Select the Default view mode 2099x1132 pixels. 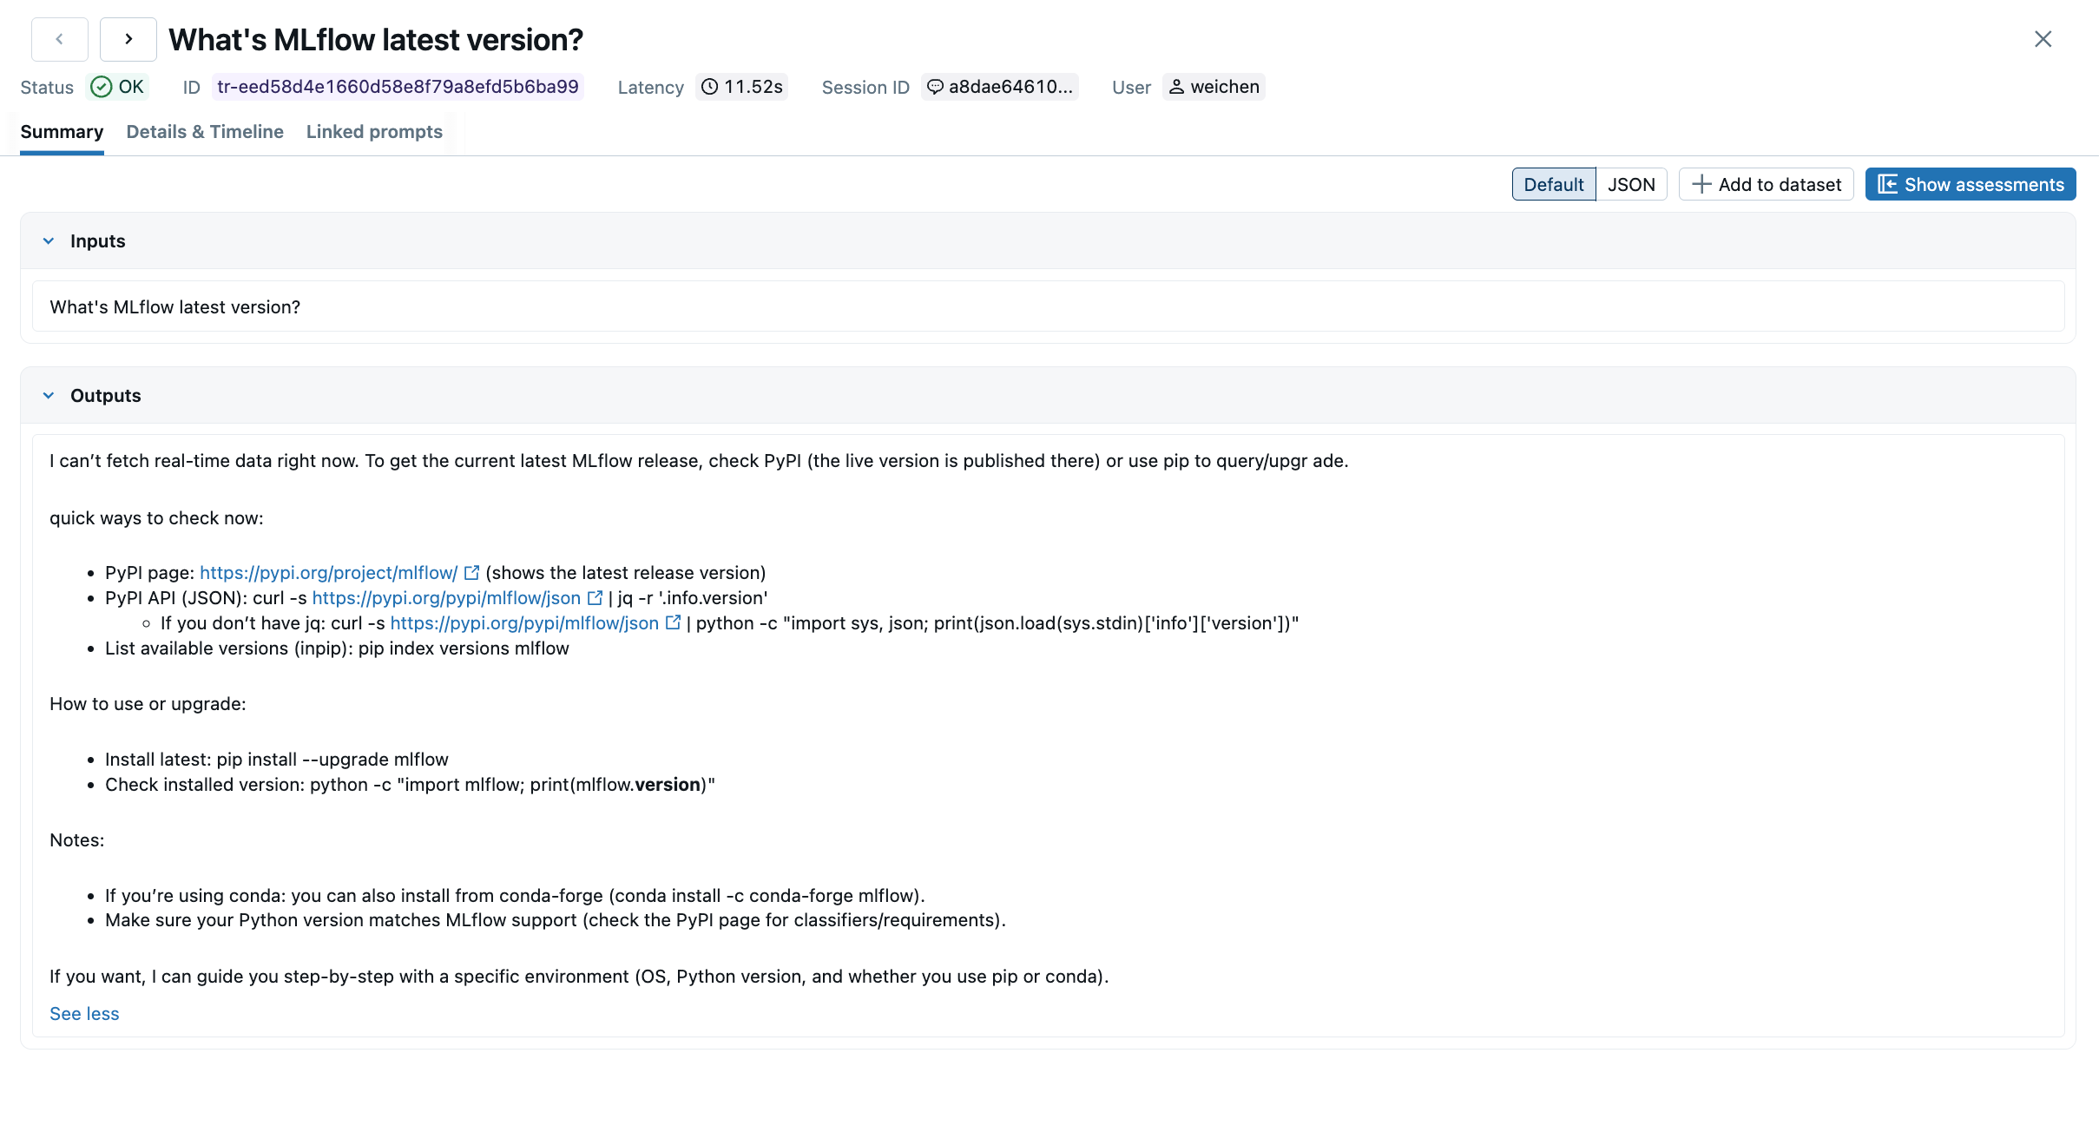coord(1554,184)
